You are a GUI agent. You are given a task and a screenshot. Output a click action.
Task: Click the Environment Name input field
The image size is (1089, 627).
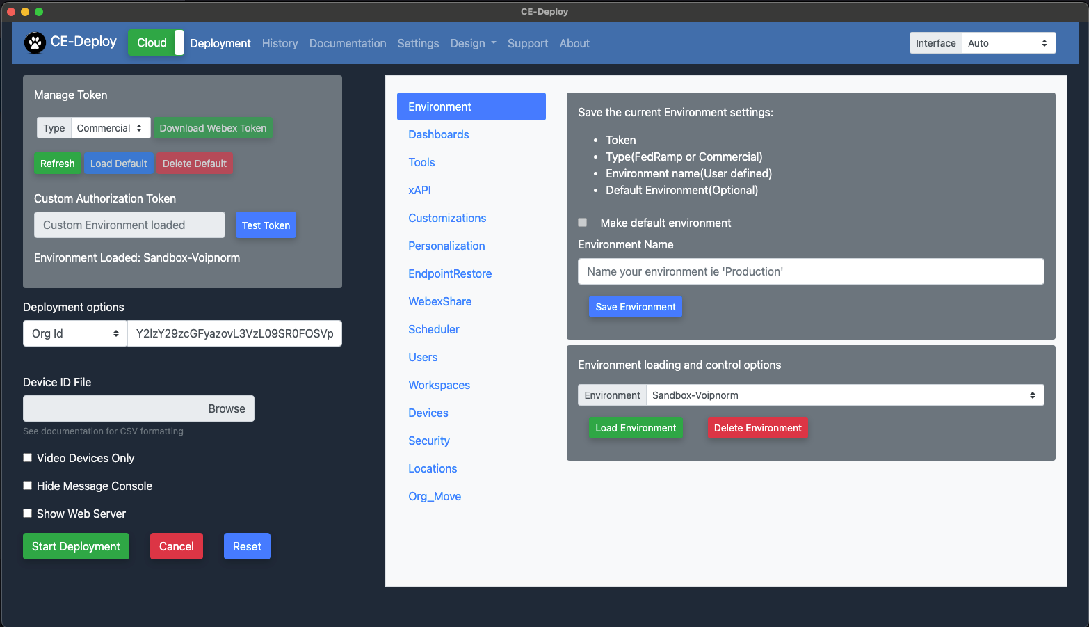(x=810, y=271)
